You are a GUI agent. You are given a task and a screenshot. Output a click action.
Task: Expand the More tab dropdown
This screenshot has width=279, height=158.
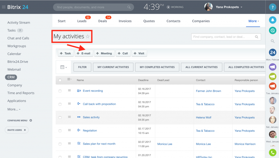click(253, 21)
